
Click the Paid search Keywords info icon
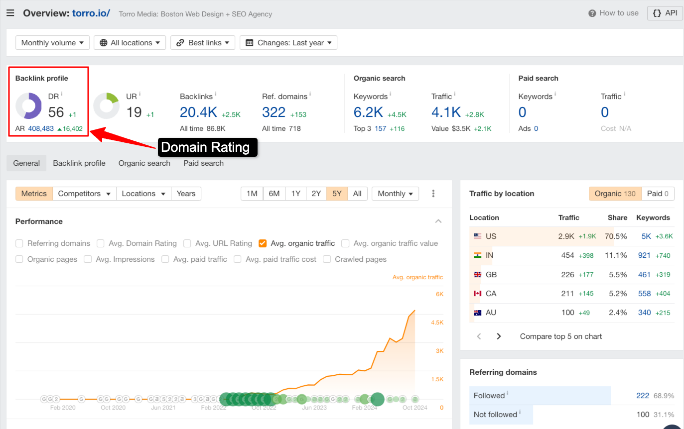click(555, 94)
